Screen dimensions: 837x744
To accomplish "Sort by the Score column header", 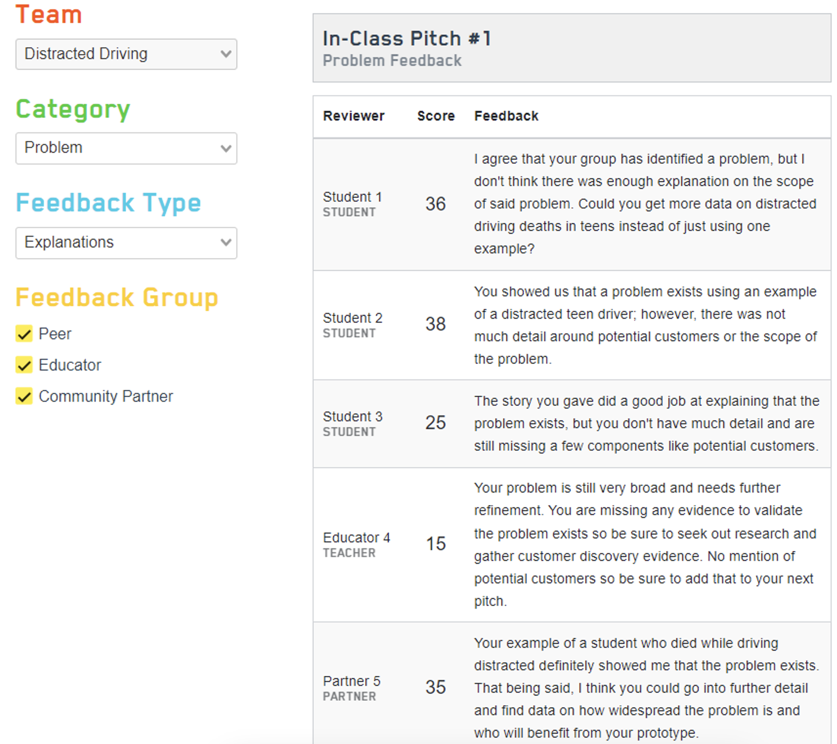I will (436, 116).
